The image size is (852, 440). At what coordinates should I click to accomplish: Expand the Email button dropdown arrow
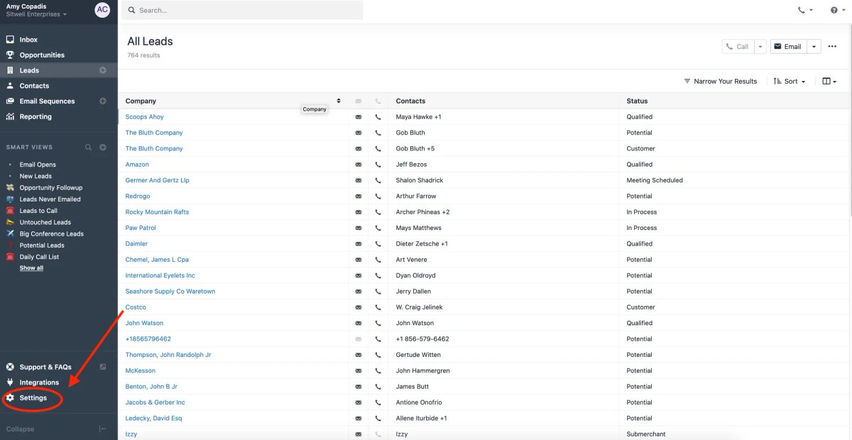click(x=814, y=47)
